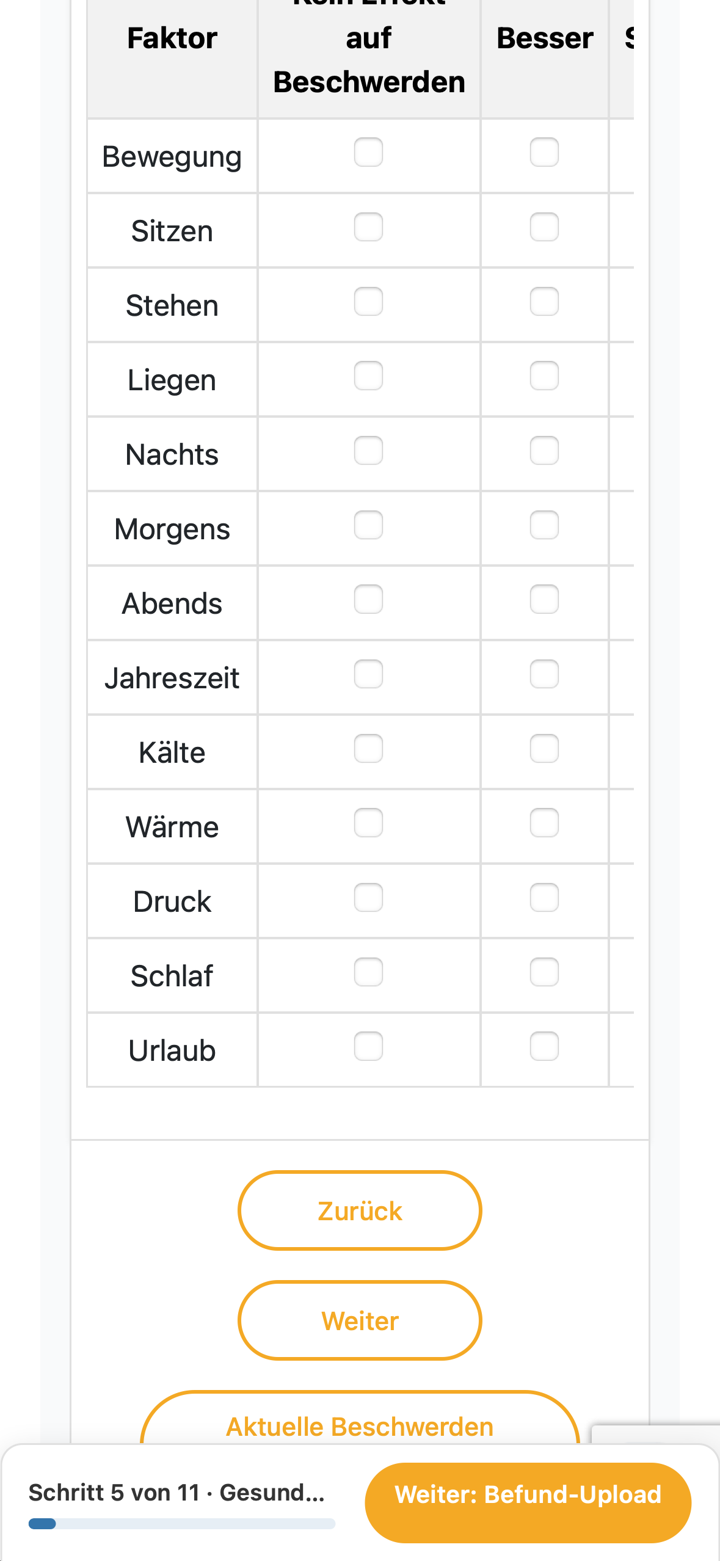Click the 'Schritt 5 von 11' label

[x=114, y=1493]
